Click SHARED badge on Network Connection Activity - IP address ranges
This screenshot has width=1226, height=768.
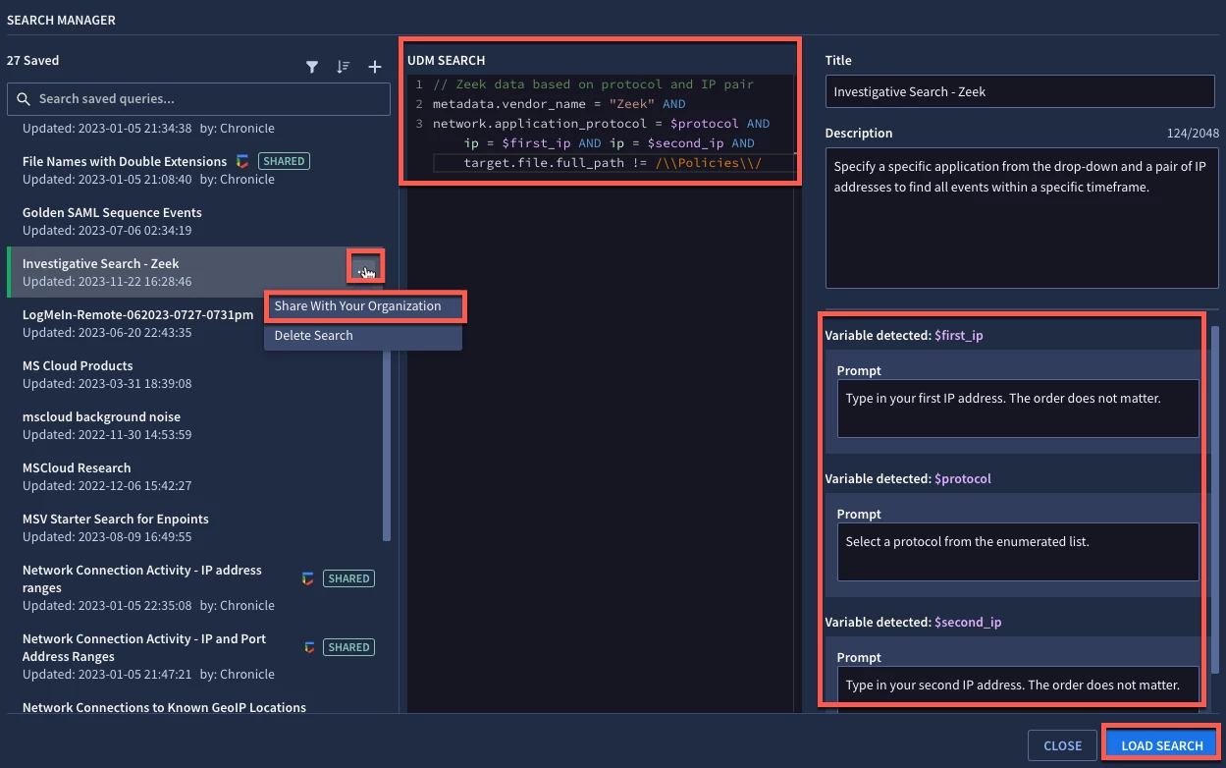click(x=348, y=578)
